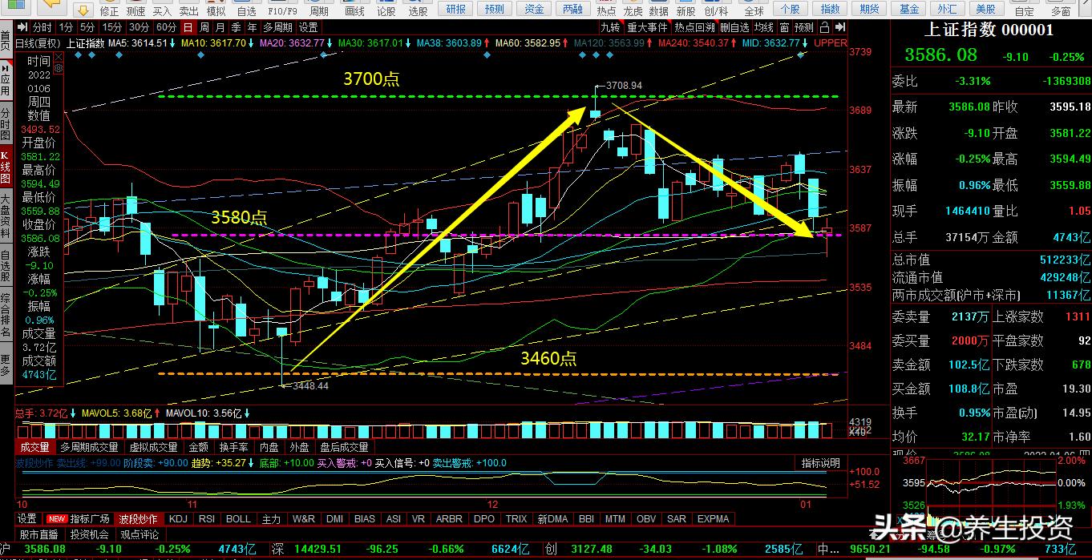Image resolution: width=1092 pixels, height=560 pixels.
Task: Click the panel-collapse arrow icon after the lock
Action: (x=840, y=26)
